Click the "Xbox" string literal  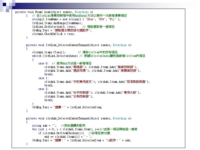(x=90, y=19)
